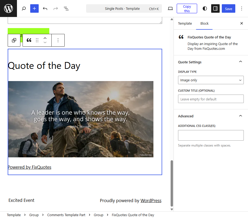The image size is (248, 218).
Task: Open the Display Type dropdown
Action: click(211, 80)
